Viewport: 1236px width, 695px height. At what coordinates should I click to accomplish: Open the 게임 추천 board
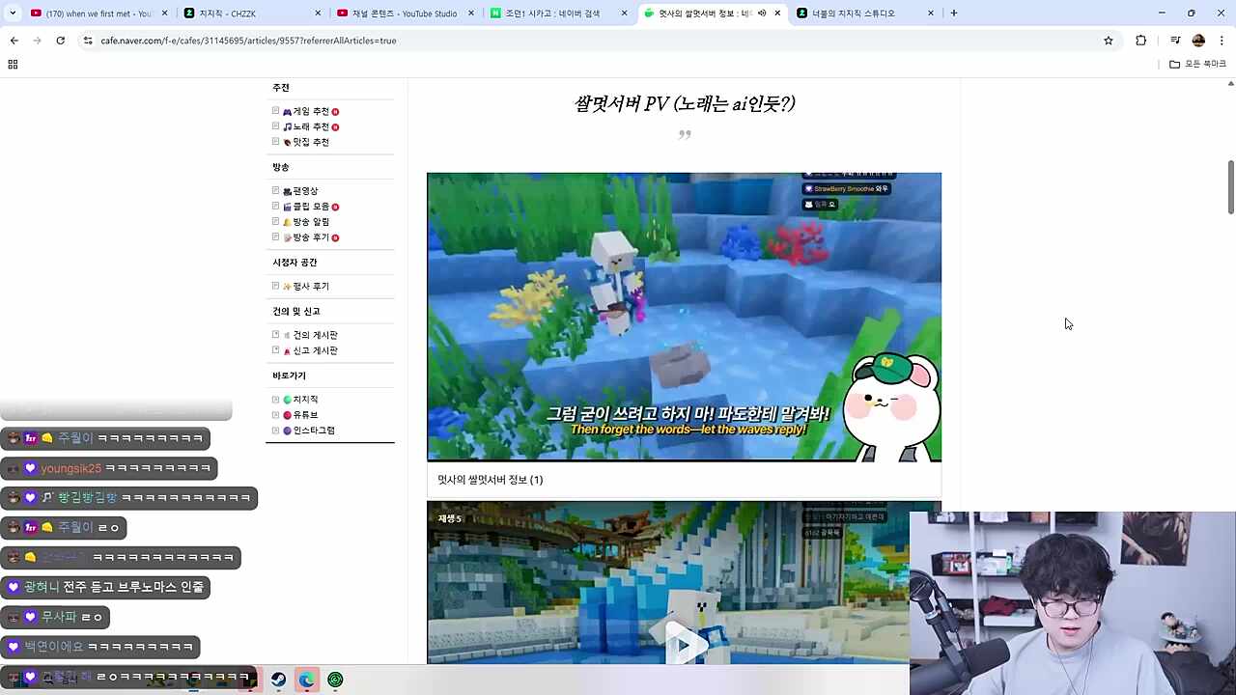pos(311,111)
